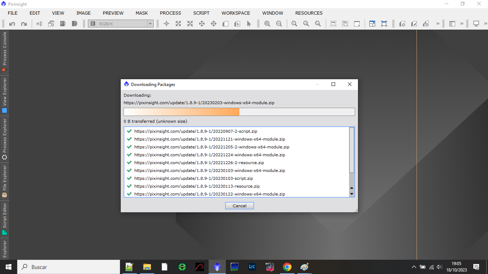Open the Process Explorer side tab
The height and width of the screenshot is (274, 488).
point(5,139)
